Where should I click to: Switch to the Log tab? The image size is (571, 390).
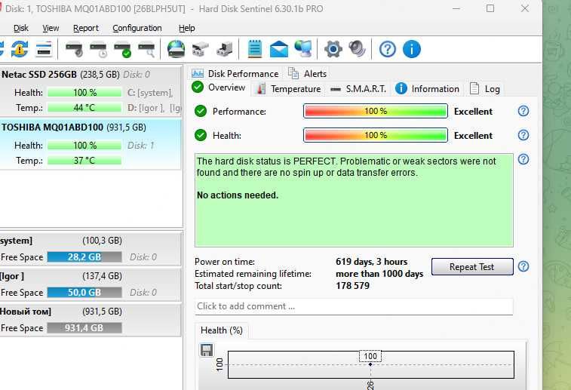tap(485, 89)
